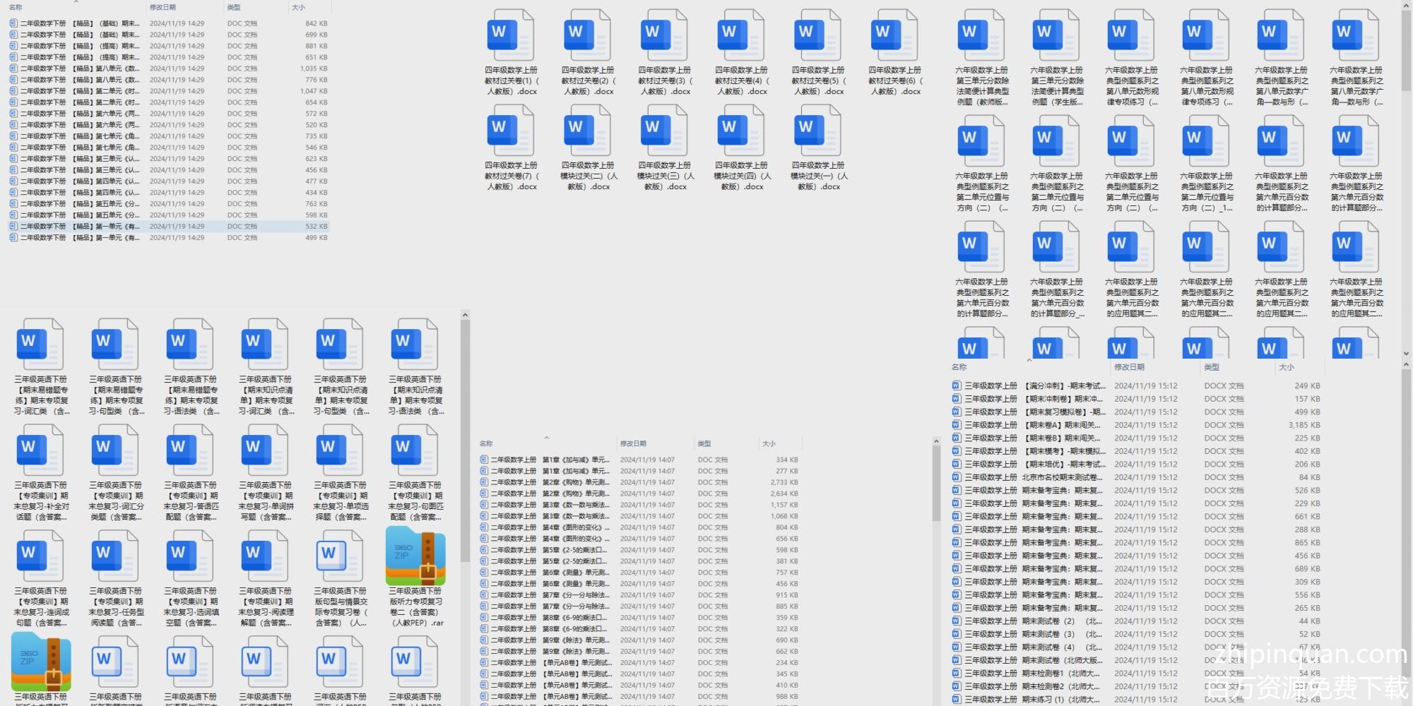The image size is (1413, 706).
Task: Open 句型与情景交际专项复习卷 document icon
Action: tap(340, 556)
